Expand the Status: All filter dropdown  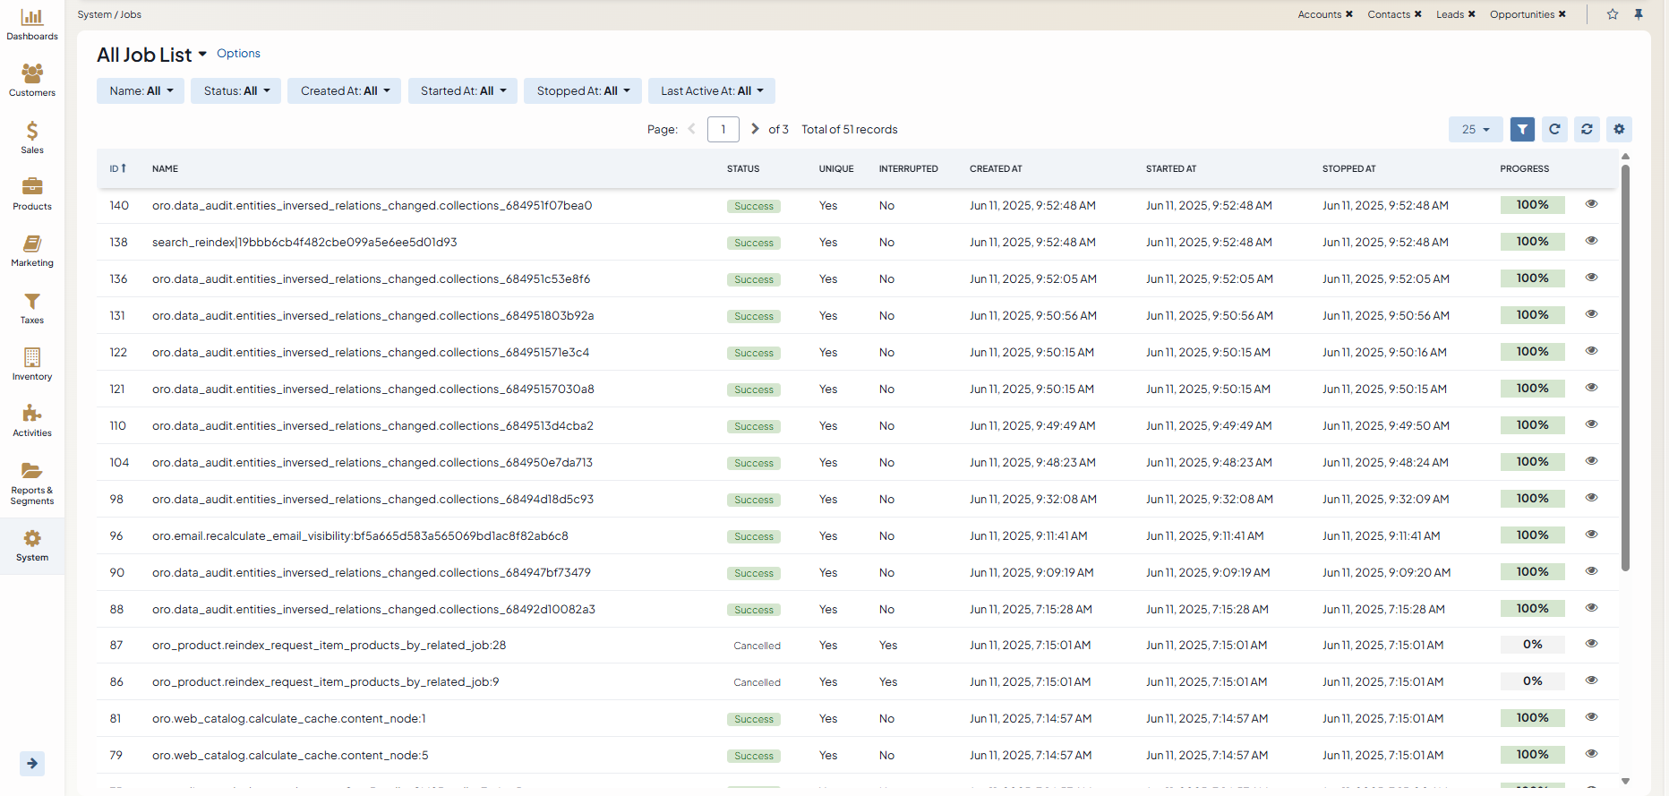pyautogui.click(x=235, y=91)
